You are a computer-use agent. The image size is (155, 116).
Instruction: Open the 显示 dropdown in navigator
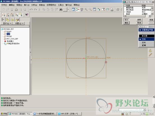coord(7,23)
